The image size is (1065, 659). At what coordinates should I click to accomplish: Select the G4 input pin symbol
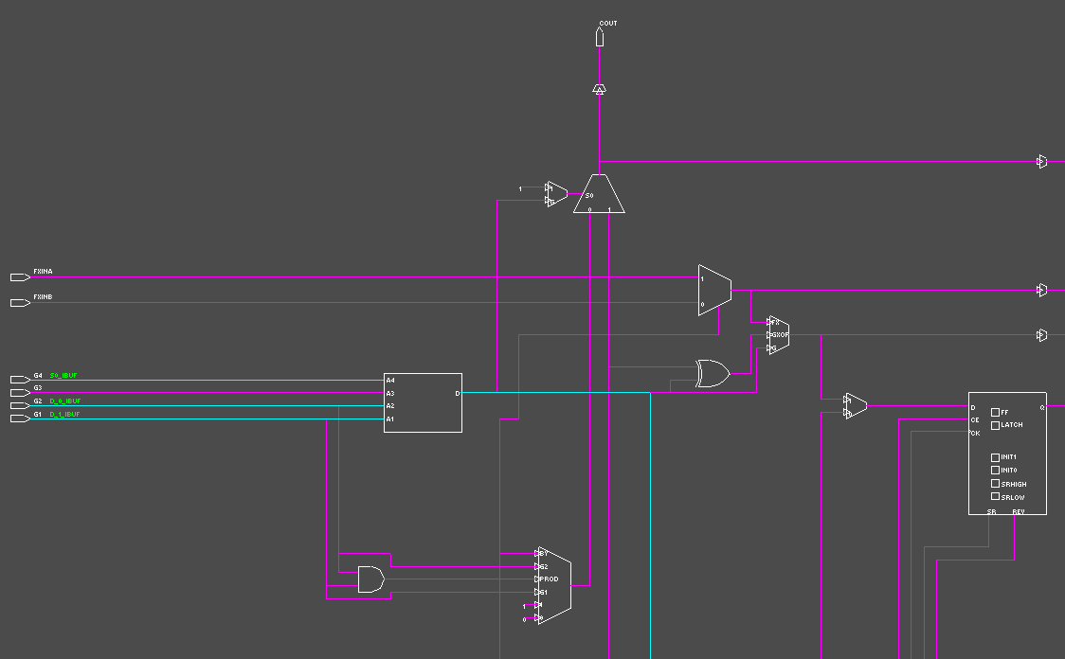(21, 380)
